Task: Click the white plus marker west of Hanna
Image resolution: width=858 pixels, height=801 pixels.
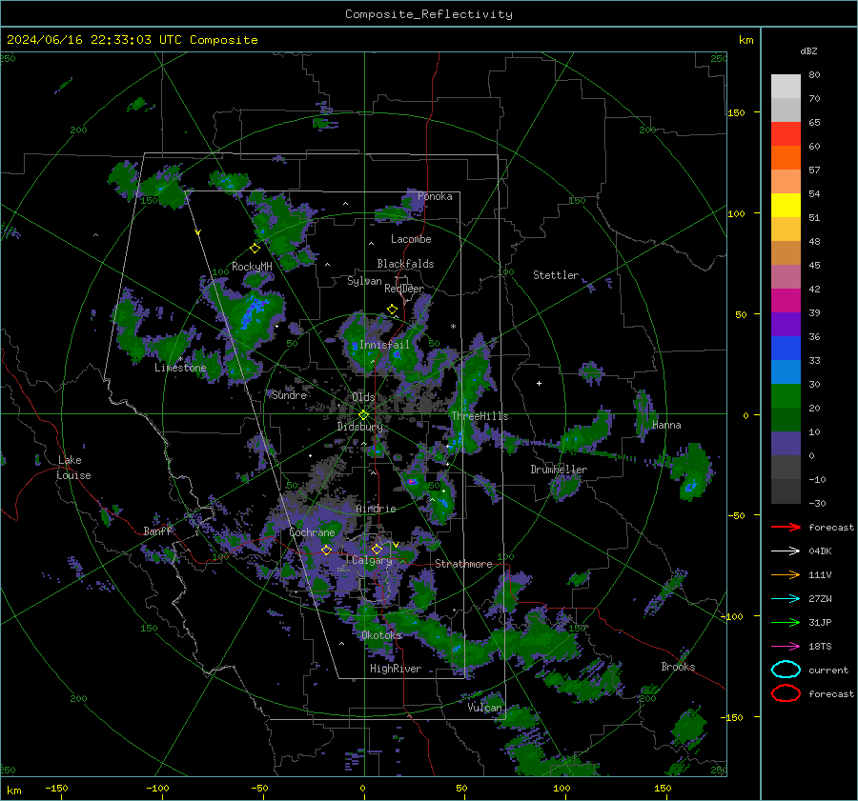Action: pos(539,383)
